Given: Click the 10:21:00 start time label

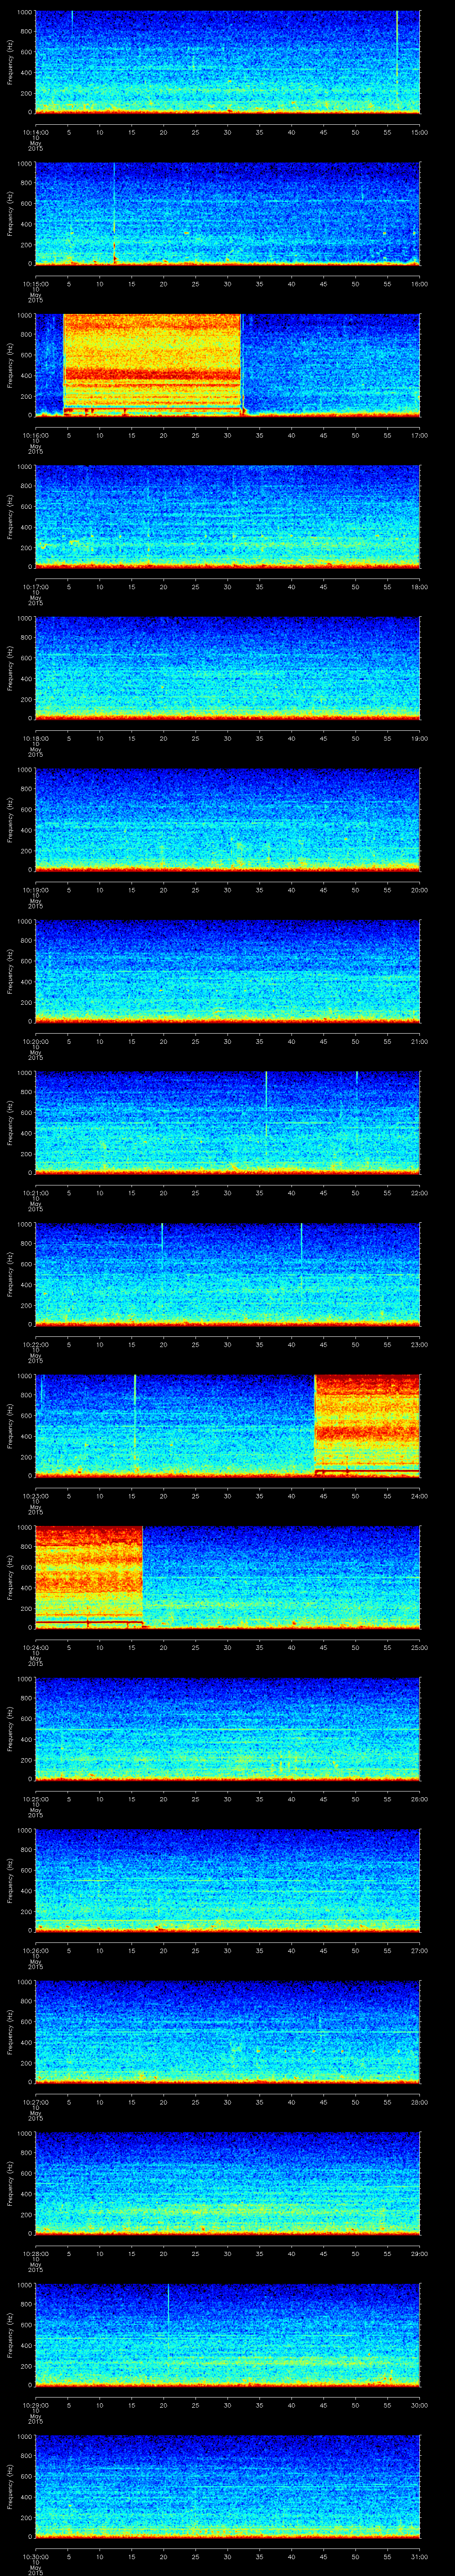Looking at the screenshot, I should [x=35, y=1194].
